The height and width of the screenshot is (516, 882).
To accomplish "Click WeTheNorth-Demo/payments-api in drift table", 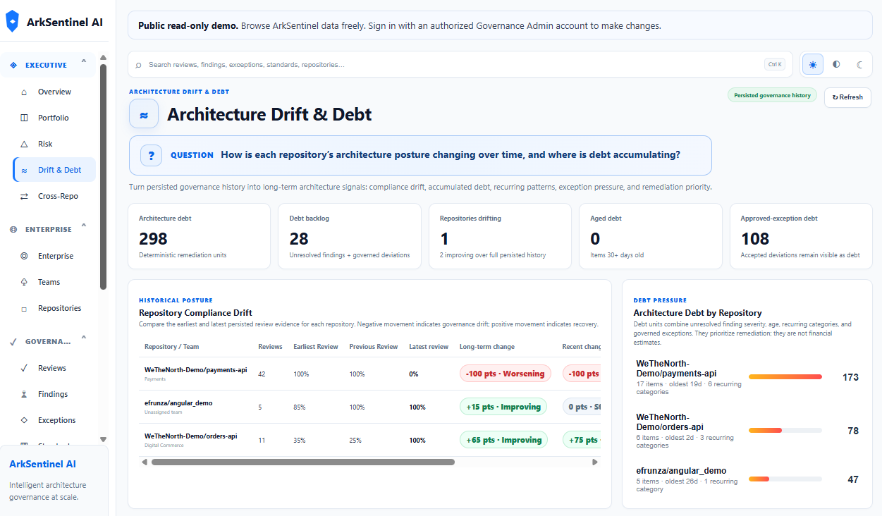I will tap(195, 369).
